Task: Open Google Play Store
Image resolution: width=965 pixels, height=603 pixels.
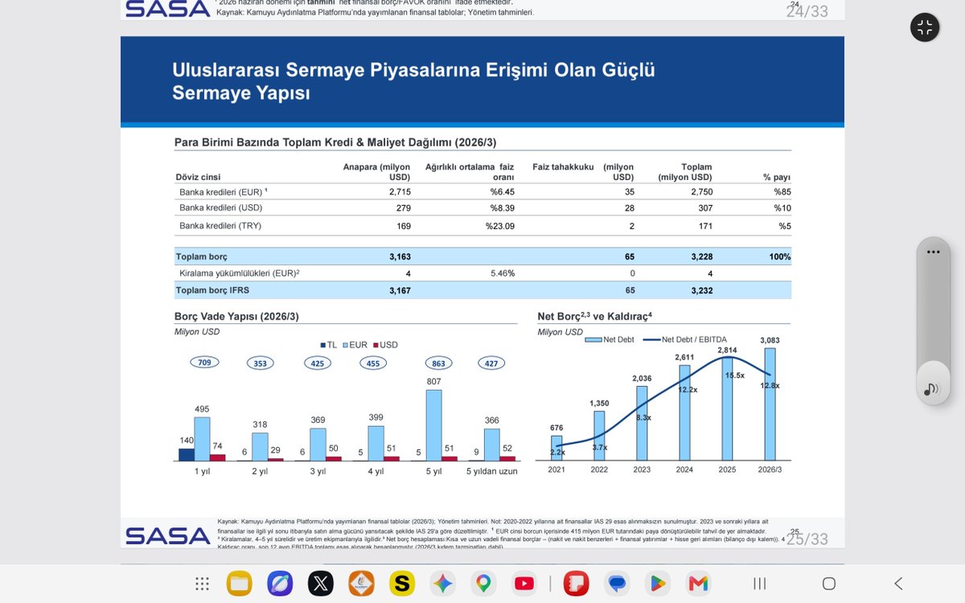Action: point(657,584)
